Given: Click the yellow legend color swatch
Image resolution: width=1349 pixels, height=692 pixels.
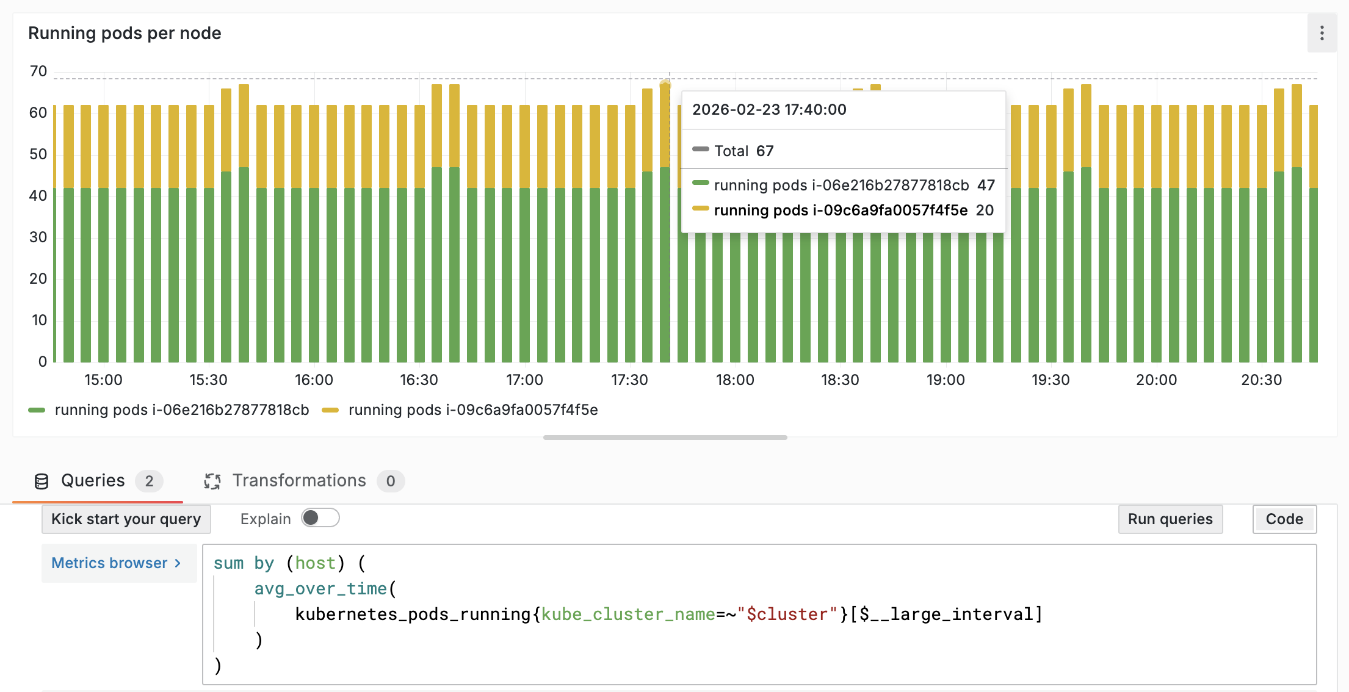Looking at the screenshot, I should click(330, 410).
